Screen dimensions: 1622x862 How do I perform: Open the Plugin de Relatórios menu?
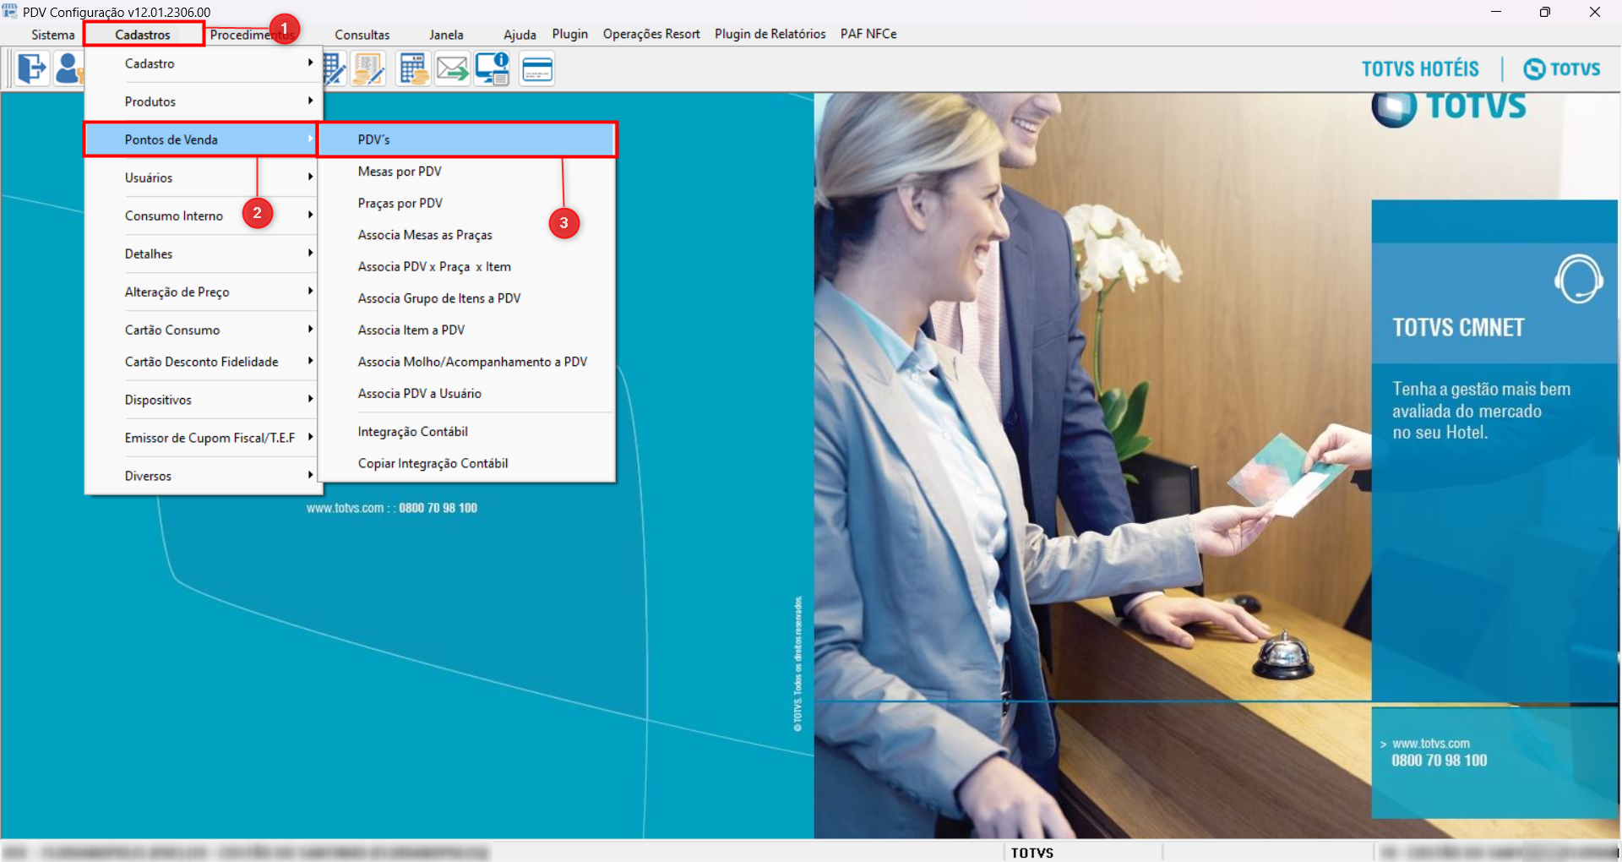[770, 34]
